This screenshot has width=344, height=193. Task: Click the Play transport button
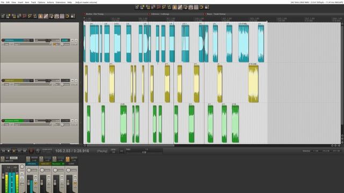tap(14, 151)
